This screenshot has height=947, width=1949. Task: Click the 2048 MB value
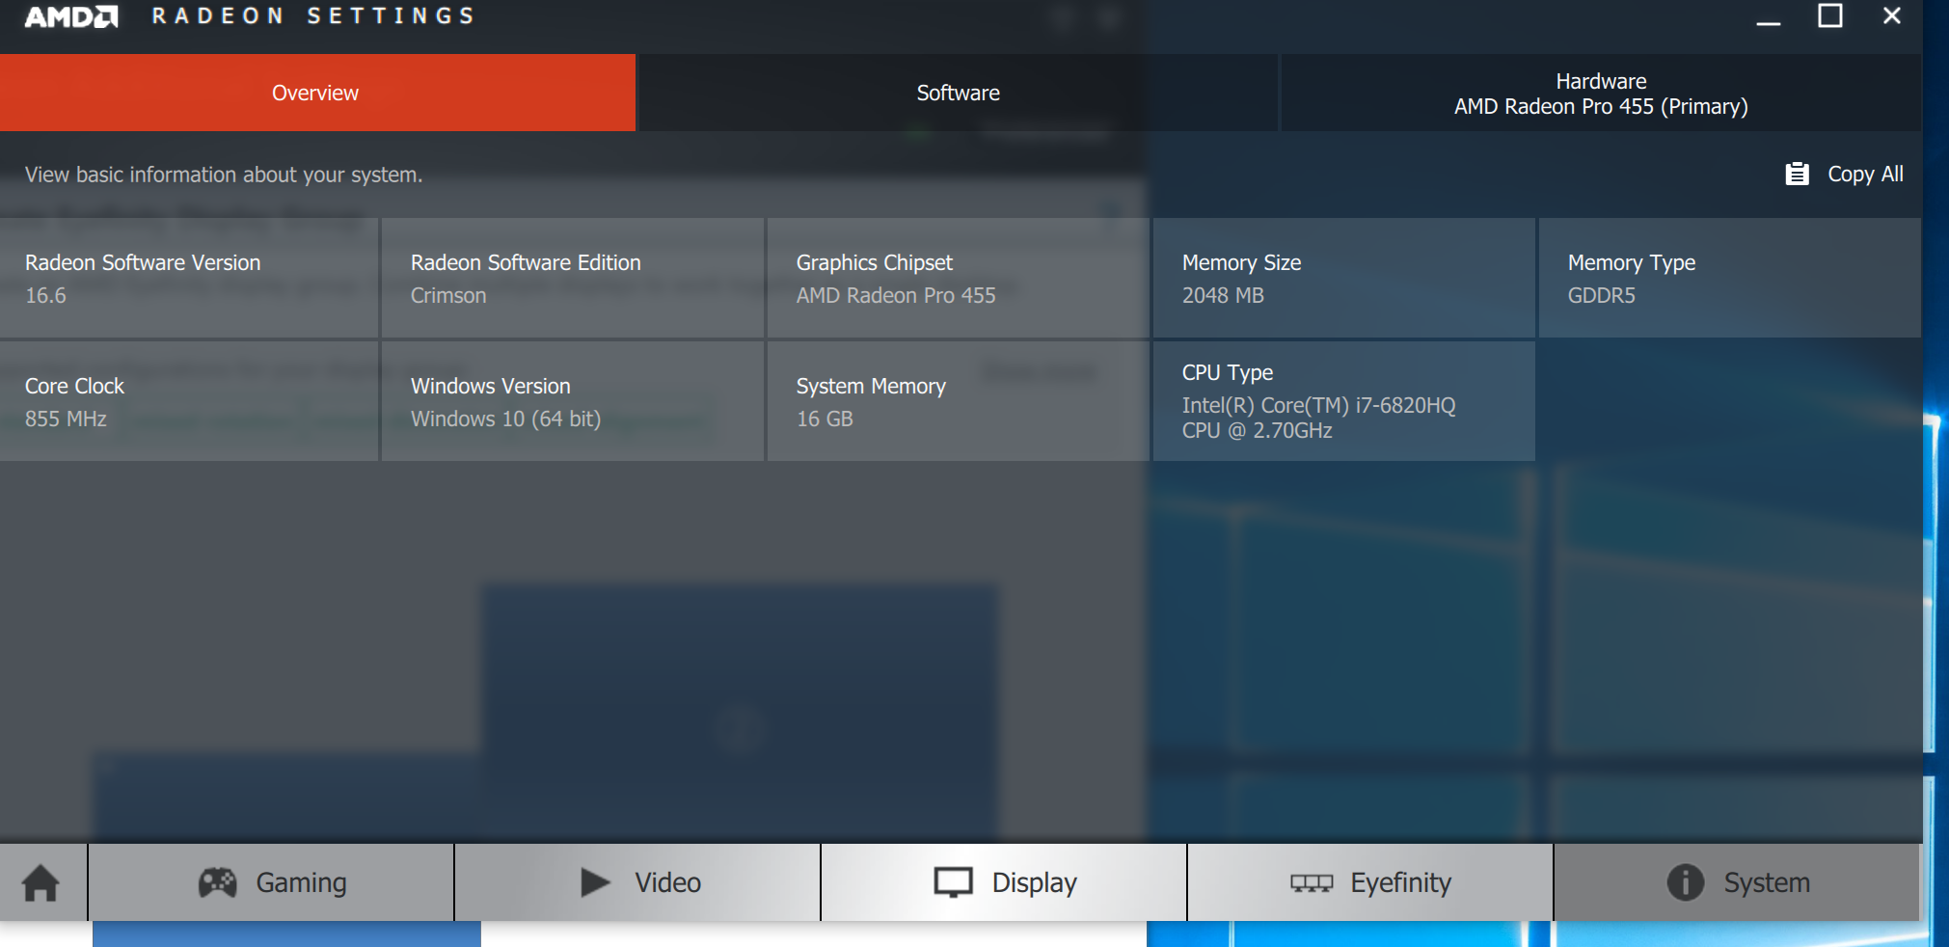(x=1223, y=295)
